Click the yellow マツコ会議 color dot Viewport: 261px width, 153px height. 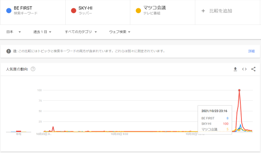coord(138,10)
